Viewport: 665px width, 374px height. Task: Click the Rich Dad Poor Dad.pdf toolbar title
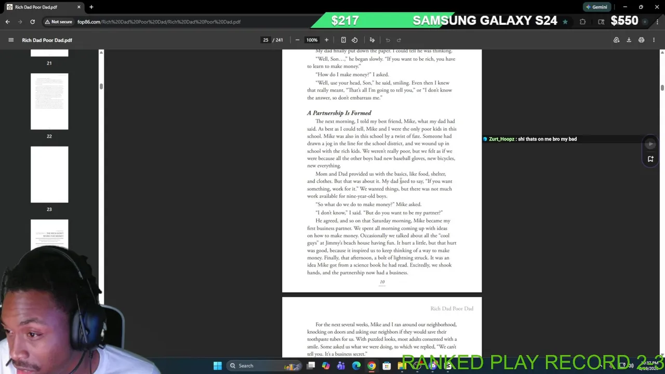47,40
